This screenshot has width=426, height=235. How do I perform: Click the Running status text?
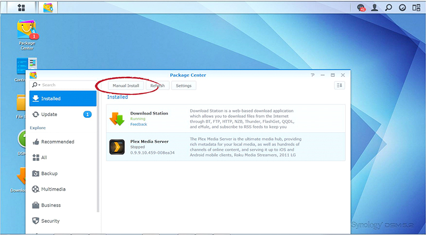pos(138,119)
